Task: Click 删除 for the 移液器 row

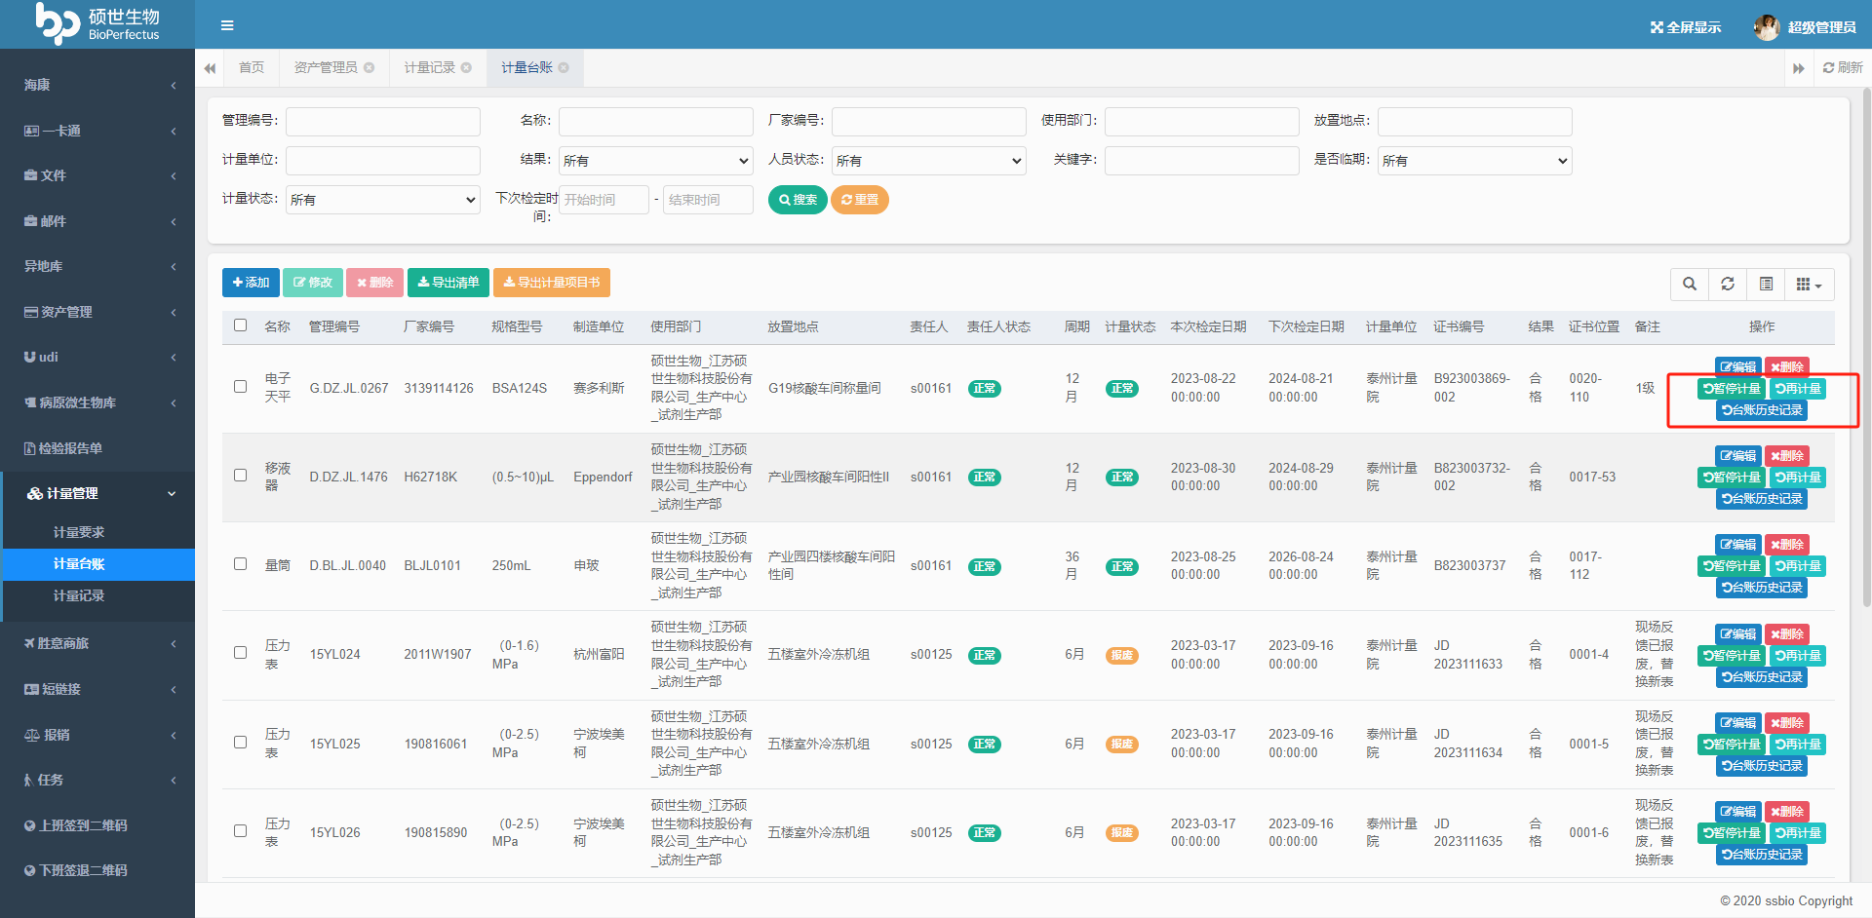Action: (1786, 455)
